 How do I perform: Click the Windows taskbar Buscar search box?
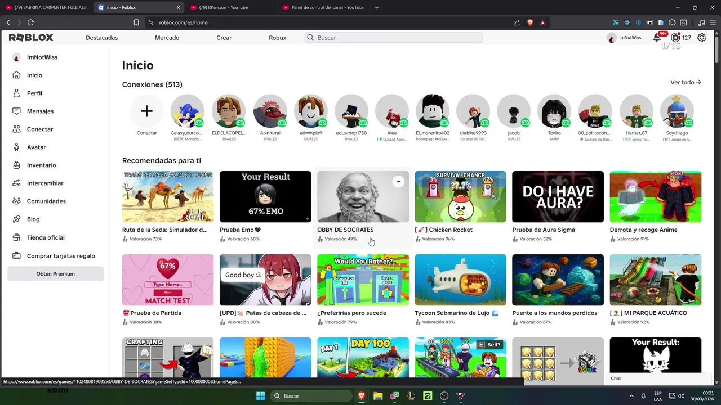pos(310,396)
